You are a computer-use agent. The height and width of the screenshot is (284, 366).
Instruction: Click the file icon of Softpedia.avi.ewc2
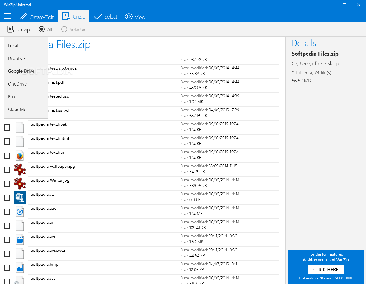(x=20, y=254)
